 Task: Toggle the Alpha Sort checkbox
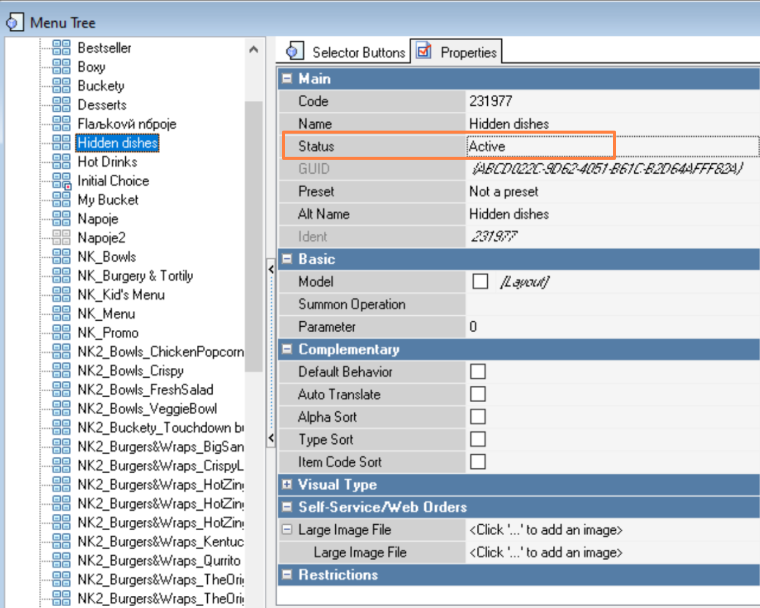(x=478, y=417)
